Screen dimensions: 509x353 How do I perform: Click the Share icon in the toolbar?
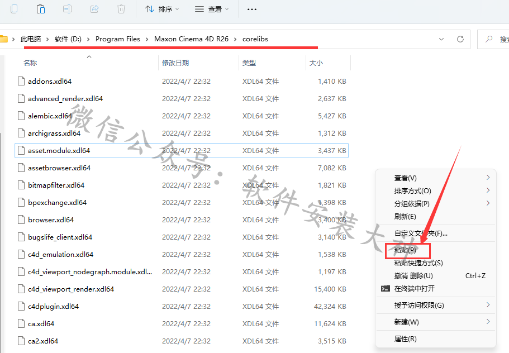(94, 9)
